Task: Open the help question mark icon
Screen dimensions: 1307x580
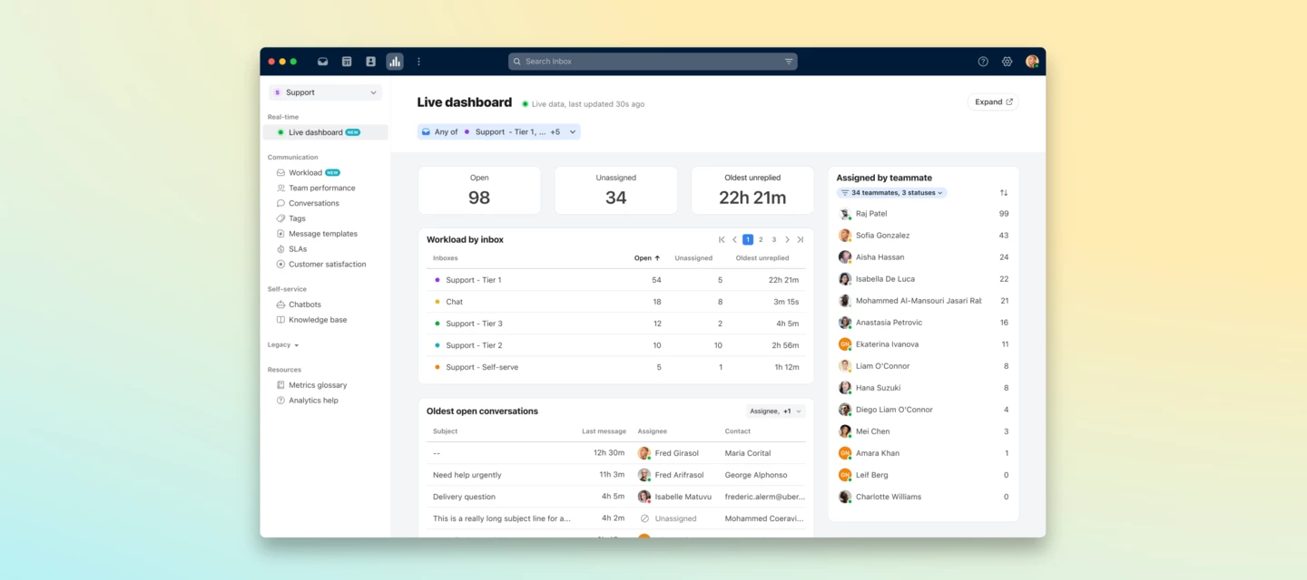Action: point(983,62)
